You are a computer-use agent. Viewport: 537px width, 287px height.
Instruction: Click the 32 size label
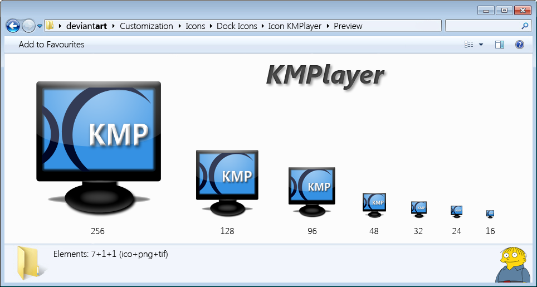(418, 231)
